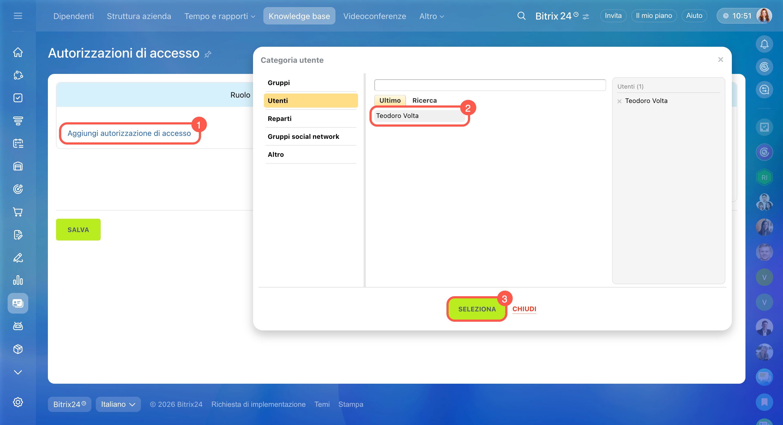This screenshot has height=425, width=783.
Task: Open the tasks checkmark sidebar icon
Action: [x=18, y=98]
